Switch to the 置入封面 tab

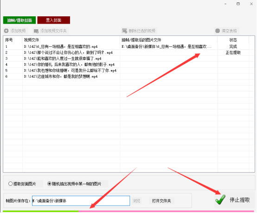(54, 20)
